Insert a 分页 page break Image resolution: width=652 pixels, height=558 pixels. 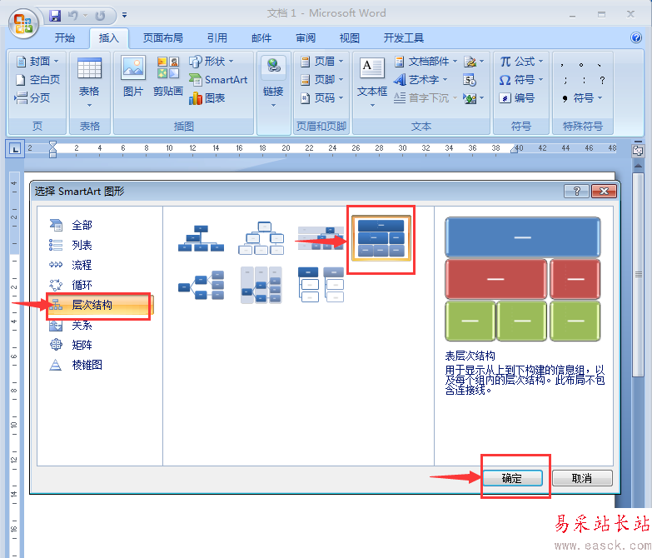32,97
